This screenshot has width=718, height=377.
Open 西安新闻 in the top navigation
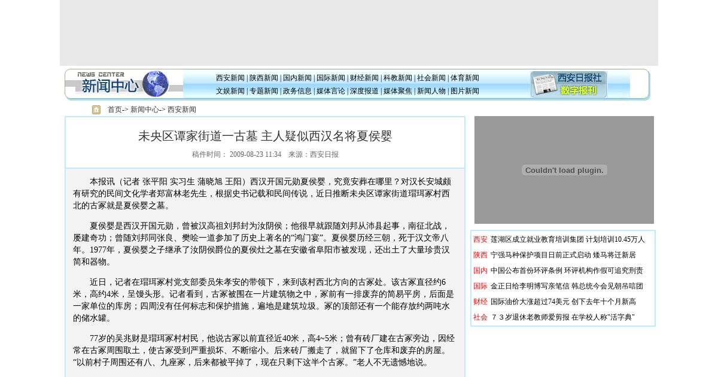(x=230, y=78)
